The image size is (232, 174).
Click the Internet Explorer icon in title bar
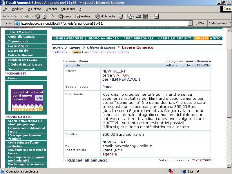tap(3, 3)
